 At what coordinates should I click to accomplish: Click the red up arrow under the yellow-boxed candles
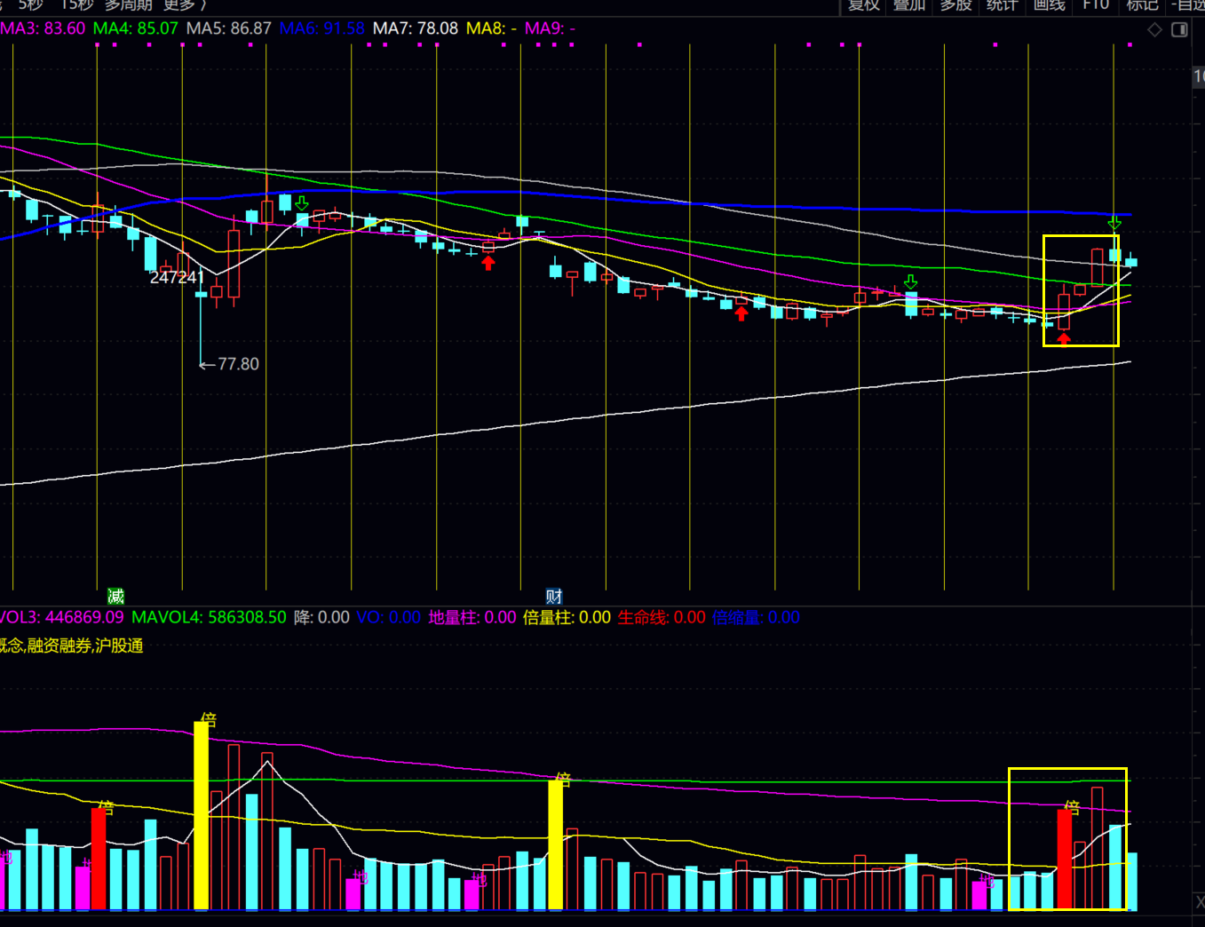(x=1064, y=338)
